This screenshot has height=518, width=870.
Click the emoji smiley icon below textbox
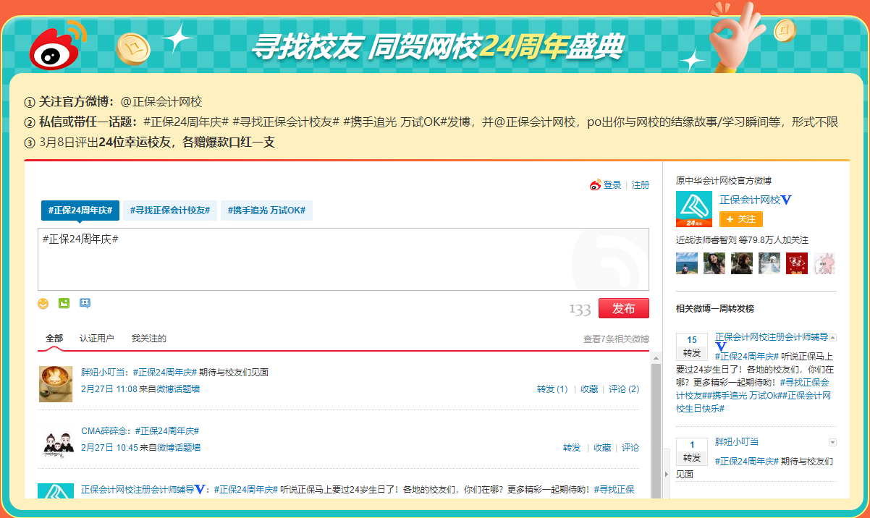click(x=43, y=304)
